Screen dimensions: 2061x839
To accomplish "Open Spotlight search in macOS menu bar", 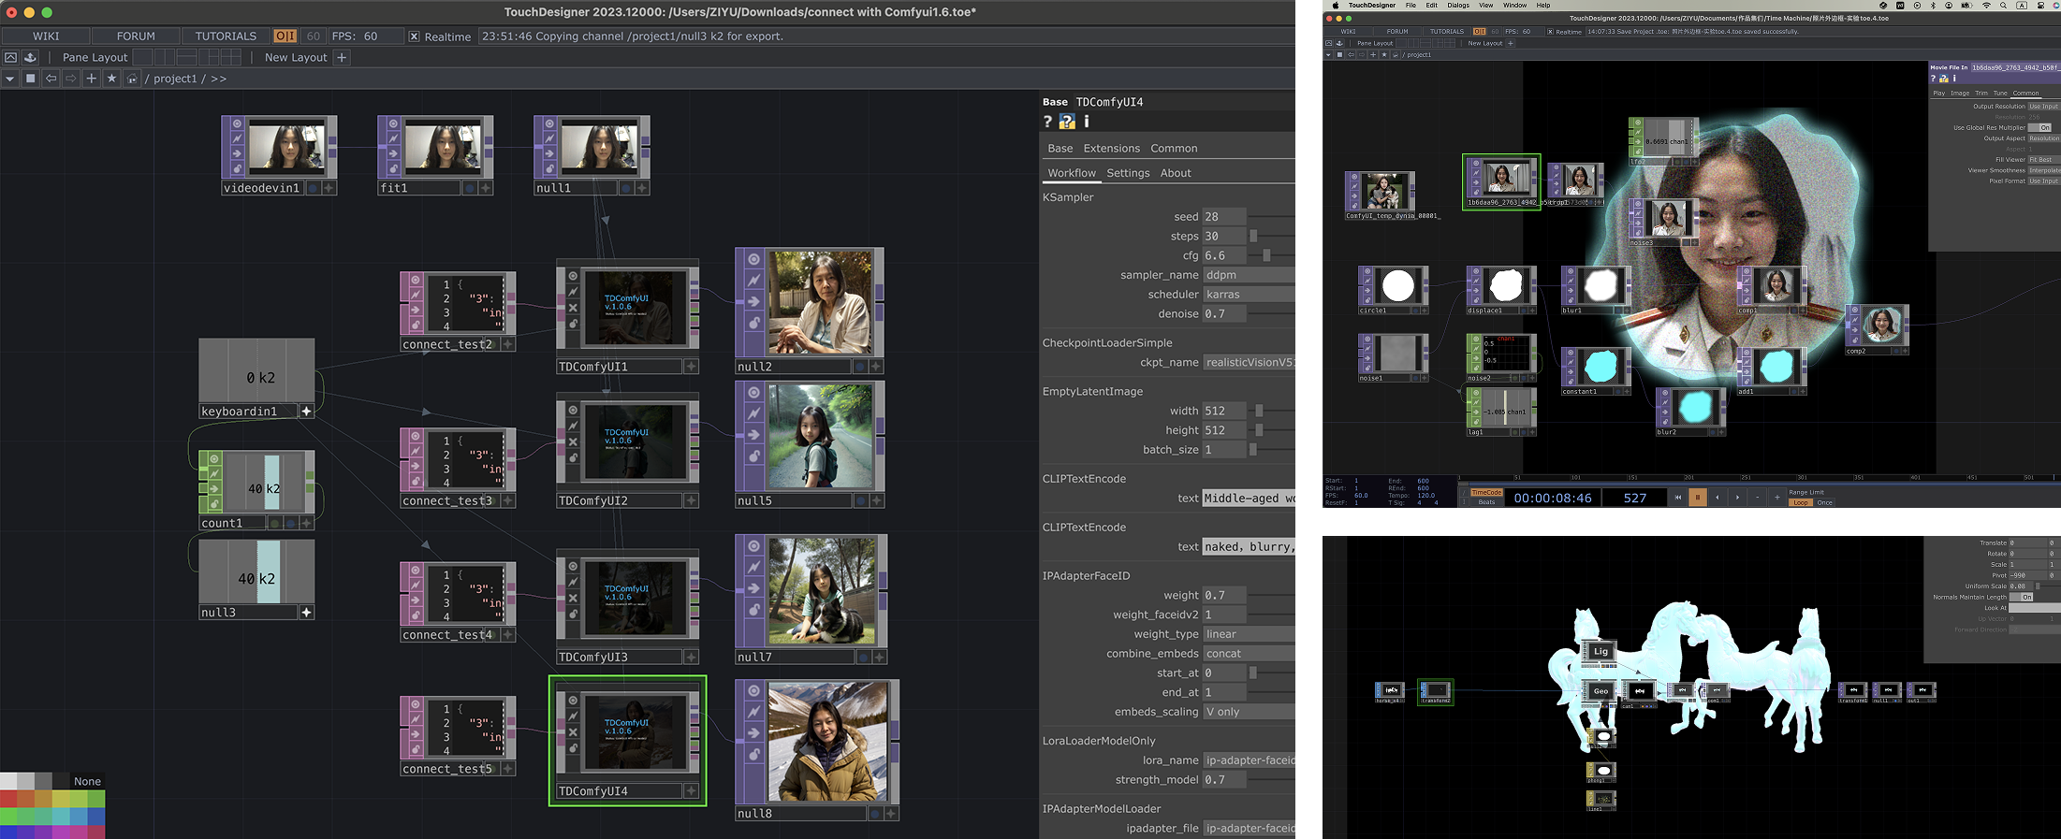I will (x=2004, y=6).
